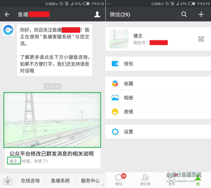Image resolution: width=211 pixels, height=188 pixels.
Task: Open the 收藏 entry
Action: point(158,83)
